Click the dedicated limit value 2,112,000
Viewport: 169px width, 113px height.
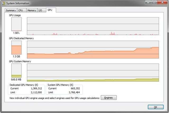tap(36, 92)
